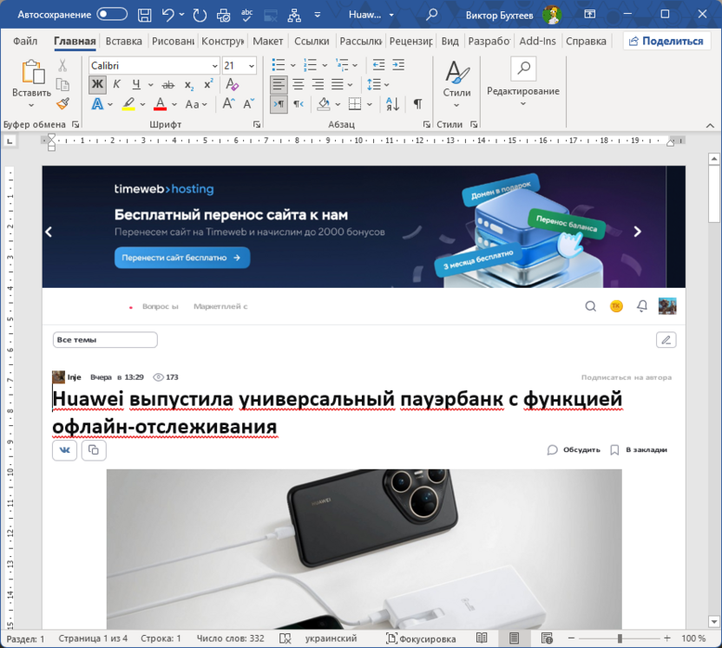Open the bullet list style dropdown
Screen dimensions: 722x648
point(292,65)
